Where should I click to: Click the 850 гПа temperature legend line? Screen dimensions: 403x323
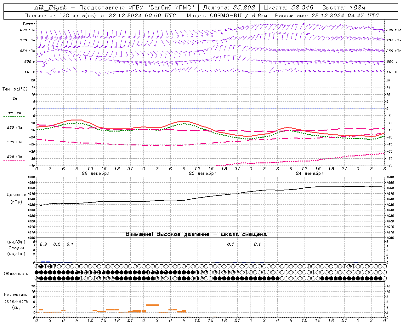14,131
